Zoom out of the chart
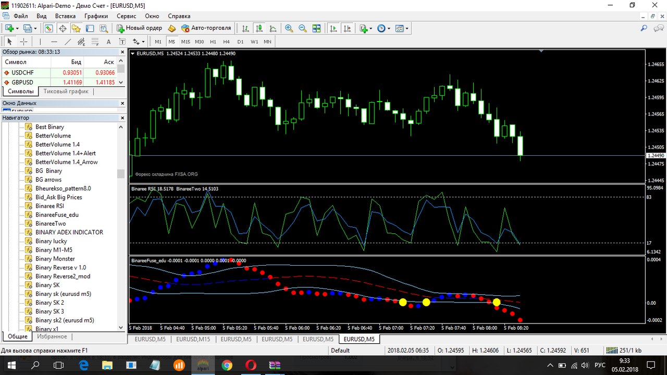 (x=302, y=28)
